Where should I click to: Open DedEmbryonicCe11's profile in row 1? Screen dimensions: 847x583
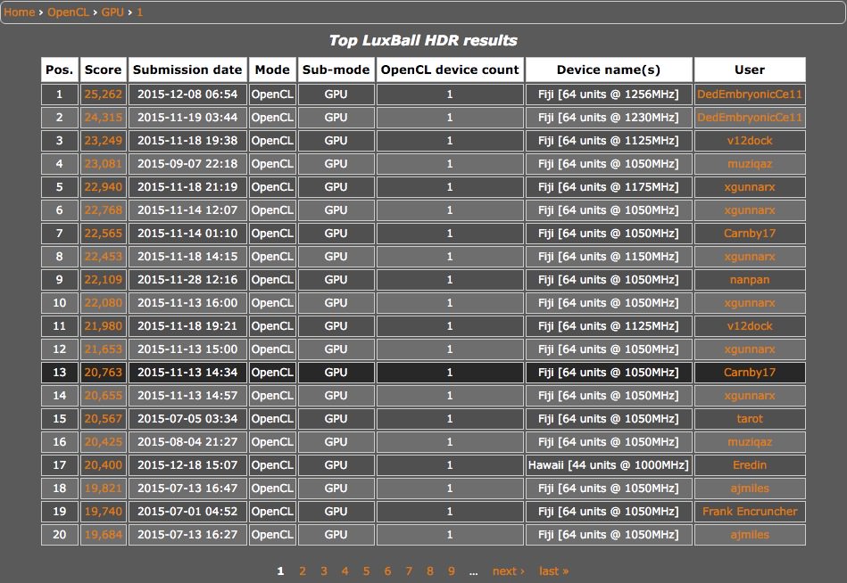(750, 94)
